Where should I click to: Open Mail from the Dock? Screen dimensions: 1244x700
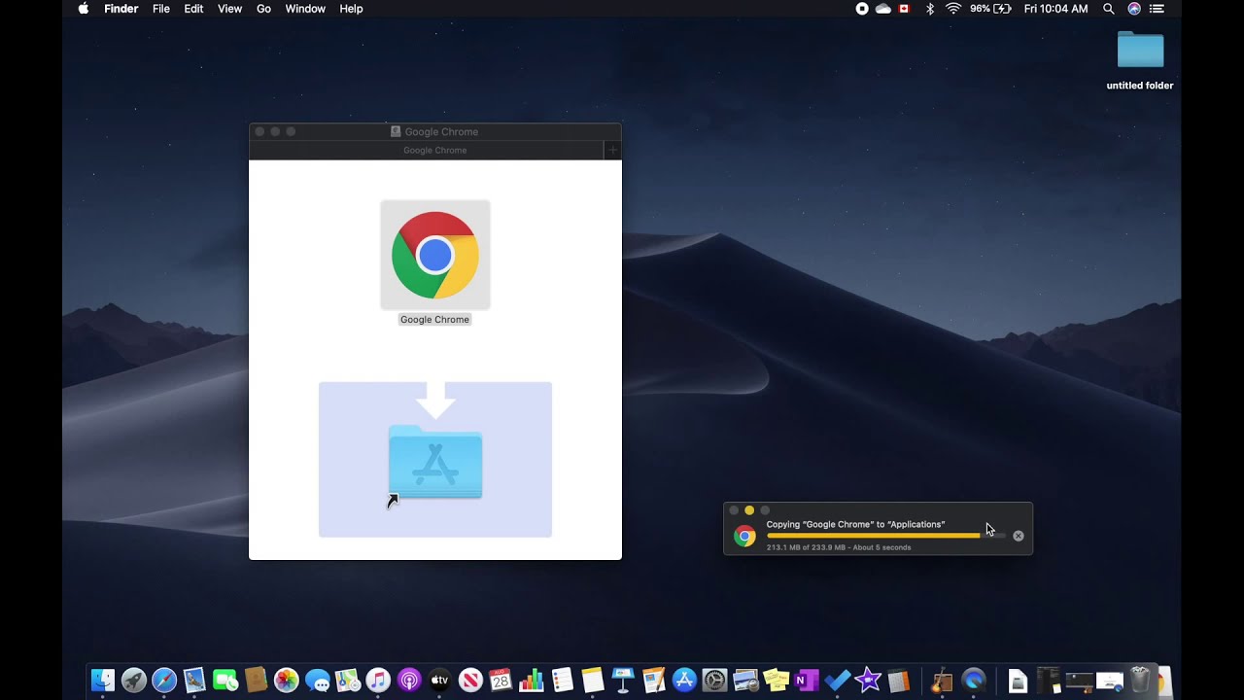194,681
